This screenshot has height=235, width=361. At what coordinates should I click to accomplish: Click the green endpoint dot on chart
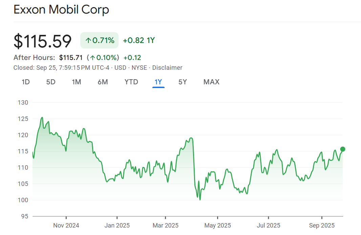click(342, 149)
